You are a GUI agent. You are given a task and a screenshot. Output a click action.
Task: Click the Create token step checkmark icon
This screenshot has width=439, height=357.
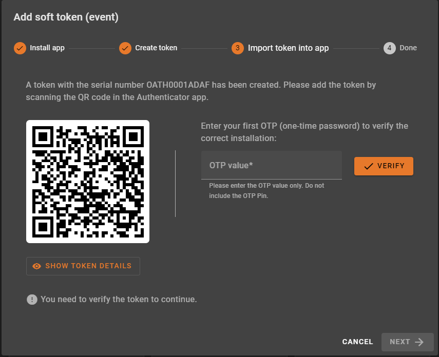pos(125,48)
